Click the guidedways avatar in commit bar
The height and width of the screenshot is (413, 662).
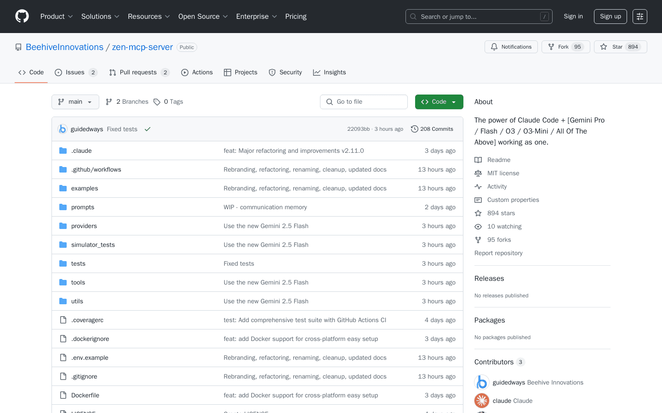63,129
